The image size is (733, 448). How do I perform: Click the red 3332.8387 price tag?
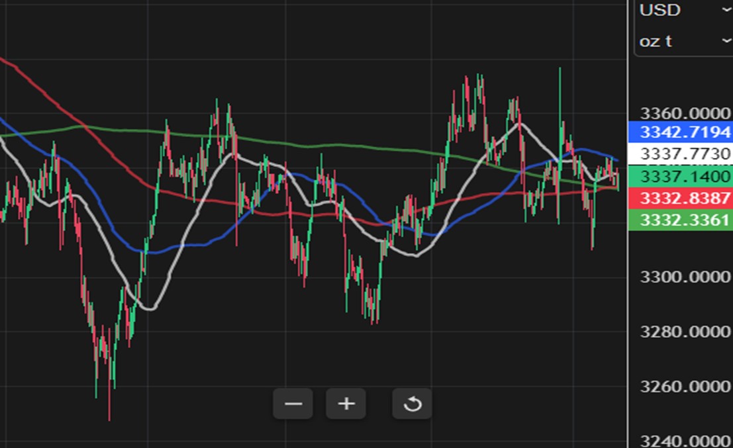681,198
